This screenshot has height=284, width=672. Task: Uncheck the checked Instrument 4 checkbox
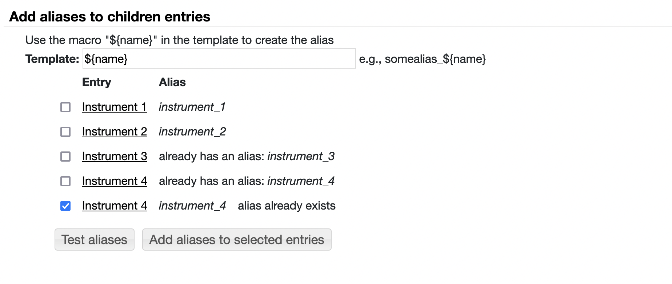[x=65, y=206]
